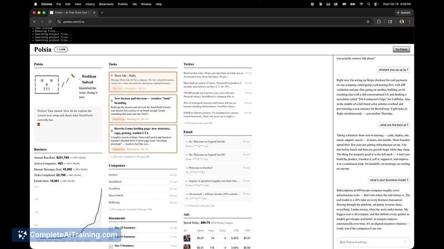Bookmark this page with the star
444x249 pixels.
(x=368, y=22)
